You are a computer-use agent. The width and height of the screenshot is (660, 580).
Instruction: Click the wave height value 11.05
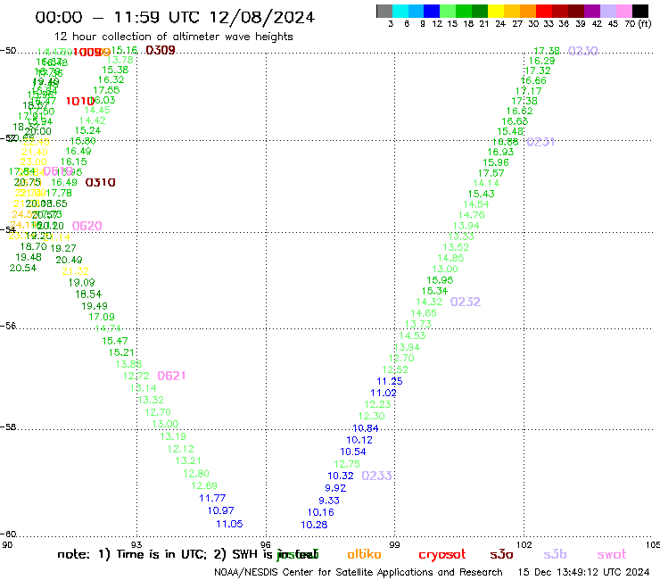(x=229, y=524)
